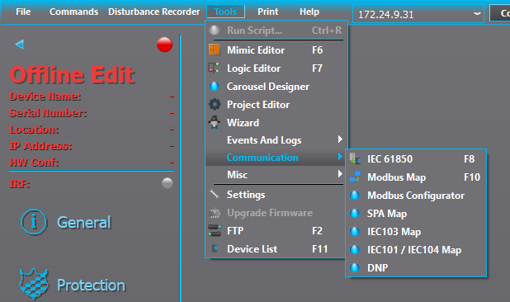Click the greyed Run Script icon
510x302 pixels.
click(x=214, y=30)
